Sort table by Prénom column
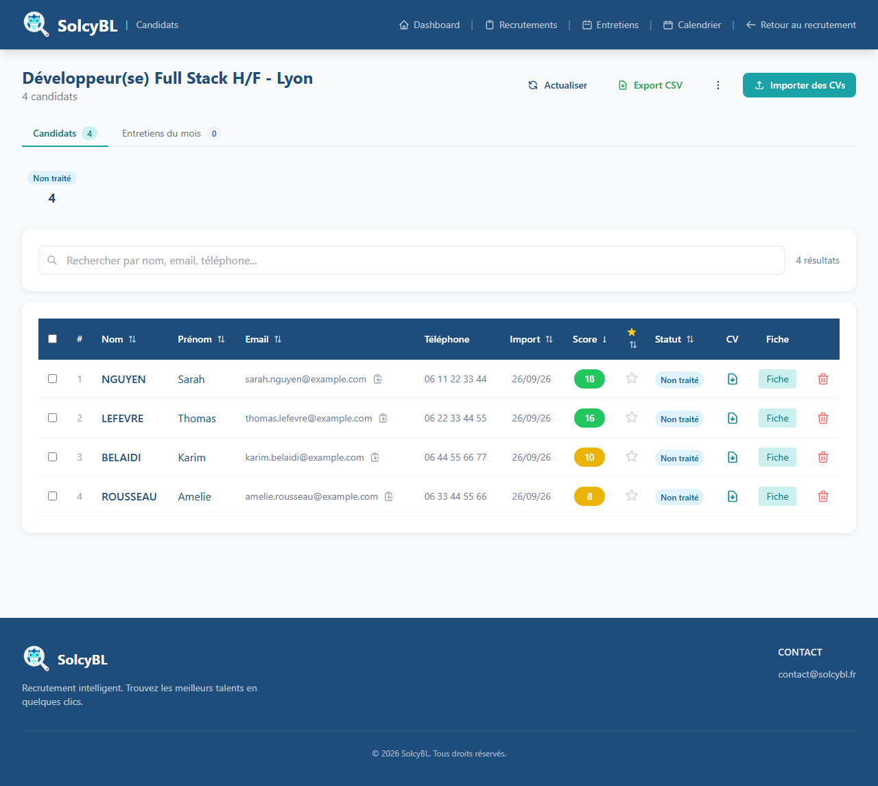 pyautogui.click(x=202, y=339)
